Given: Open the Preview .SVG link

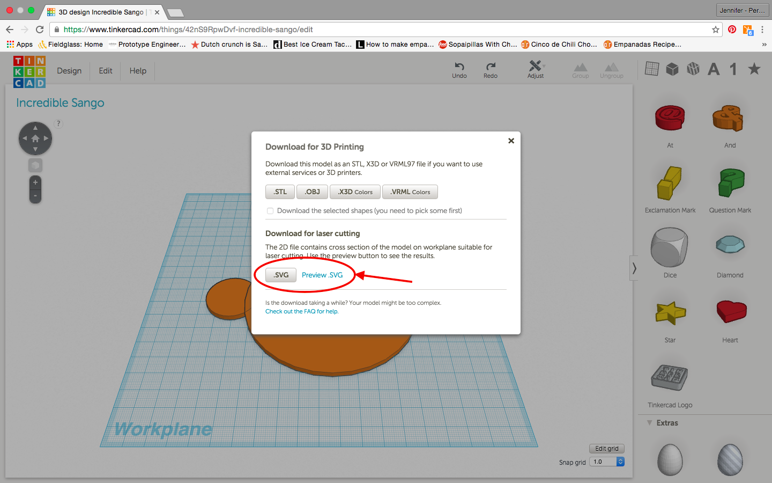Looking at the screenshot, I should 322,275.
